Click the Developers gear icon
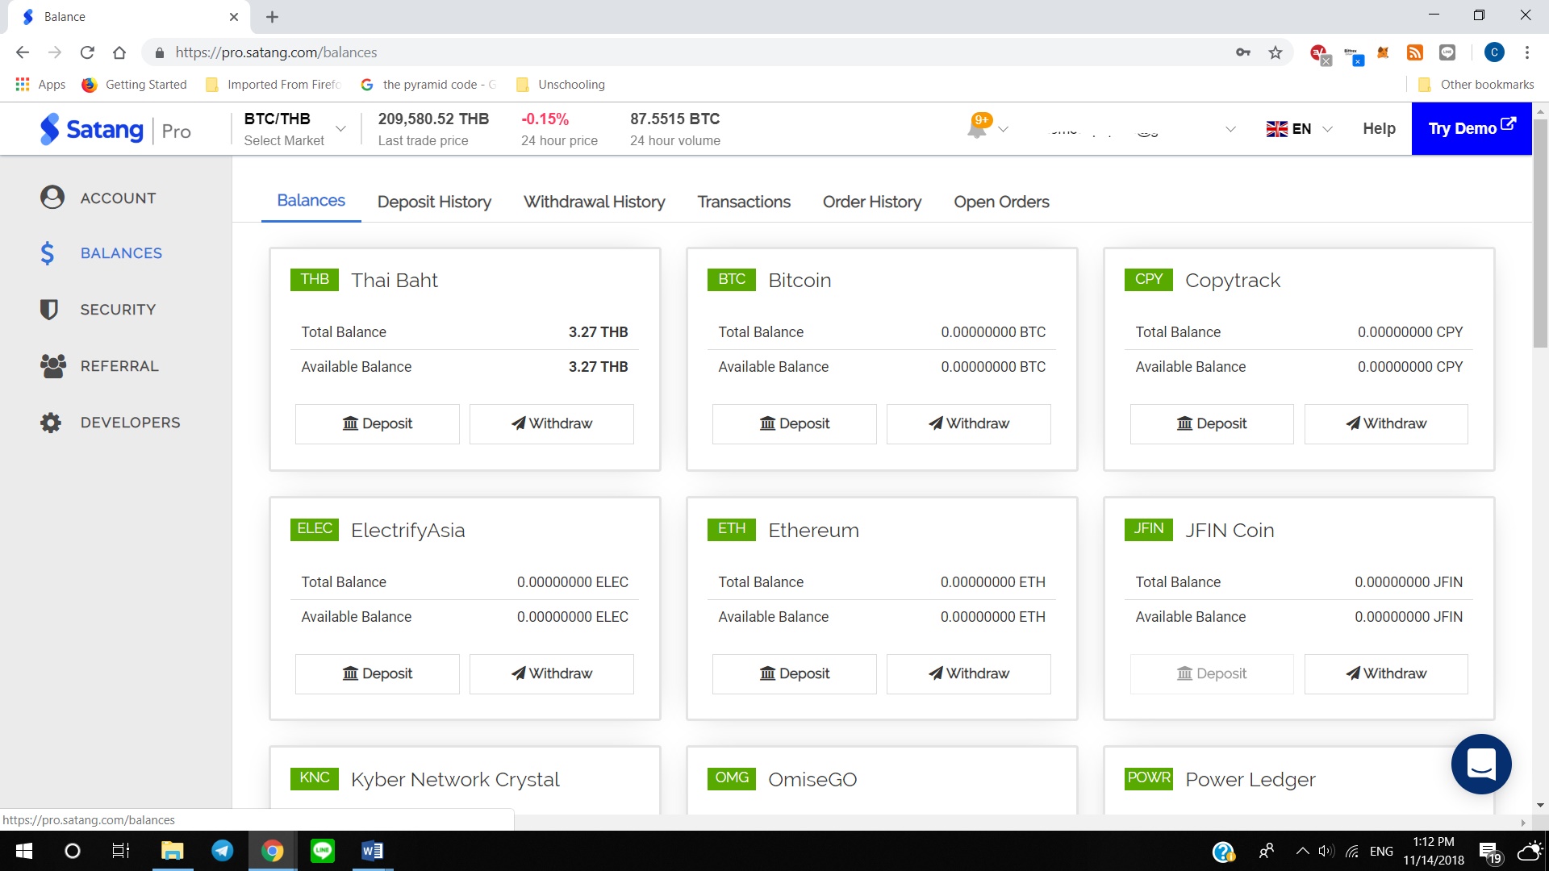The height and width of the screenshot is (871, 1549). click(x=51, y=423)
